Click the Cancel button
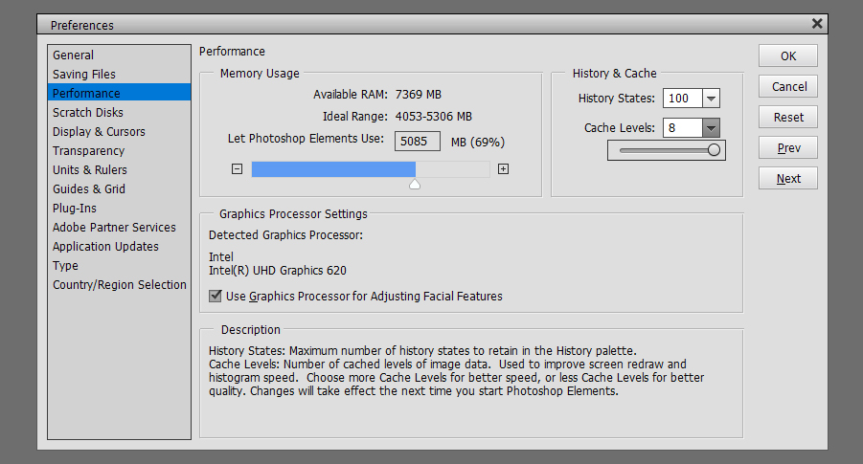The width and height of the screenshot is (863, 464). (x=788, y=86)
